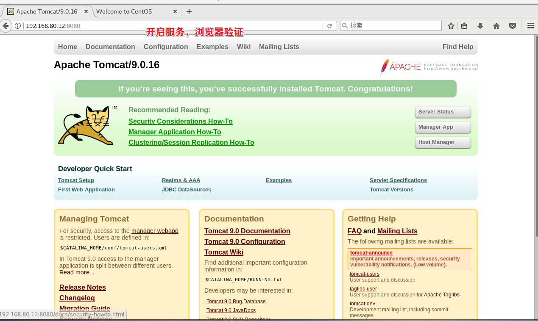Open Tomcat 9.0 Configuration link

point(245,242)
